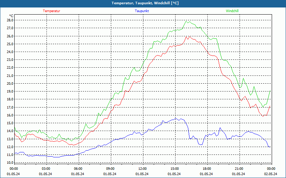Click the '03:00' time label
Screen dimensions: 286x178
(x=46, y=169)
